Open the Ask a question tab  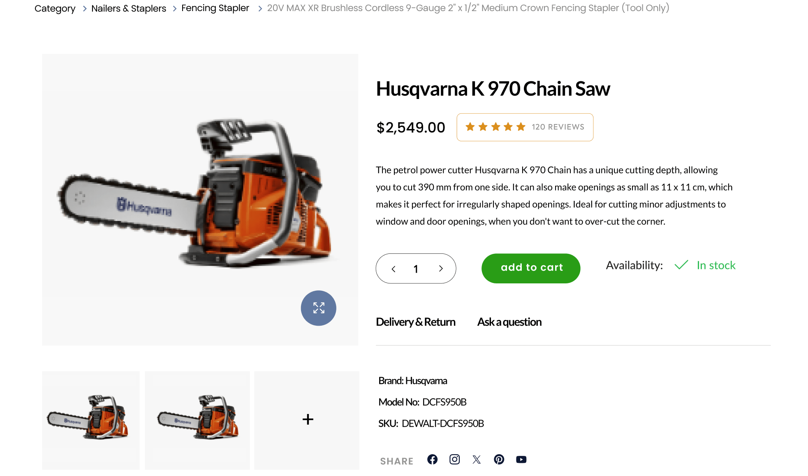[x=509, y=322]
